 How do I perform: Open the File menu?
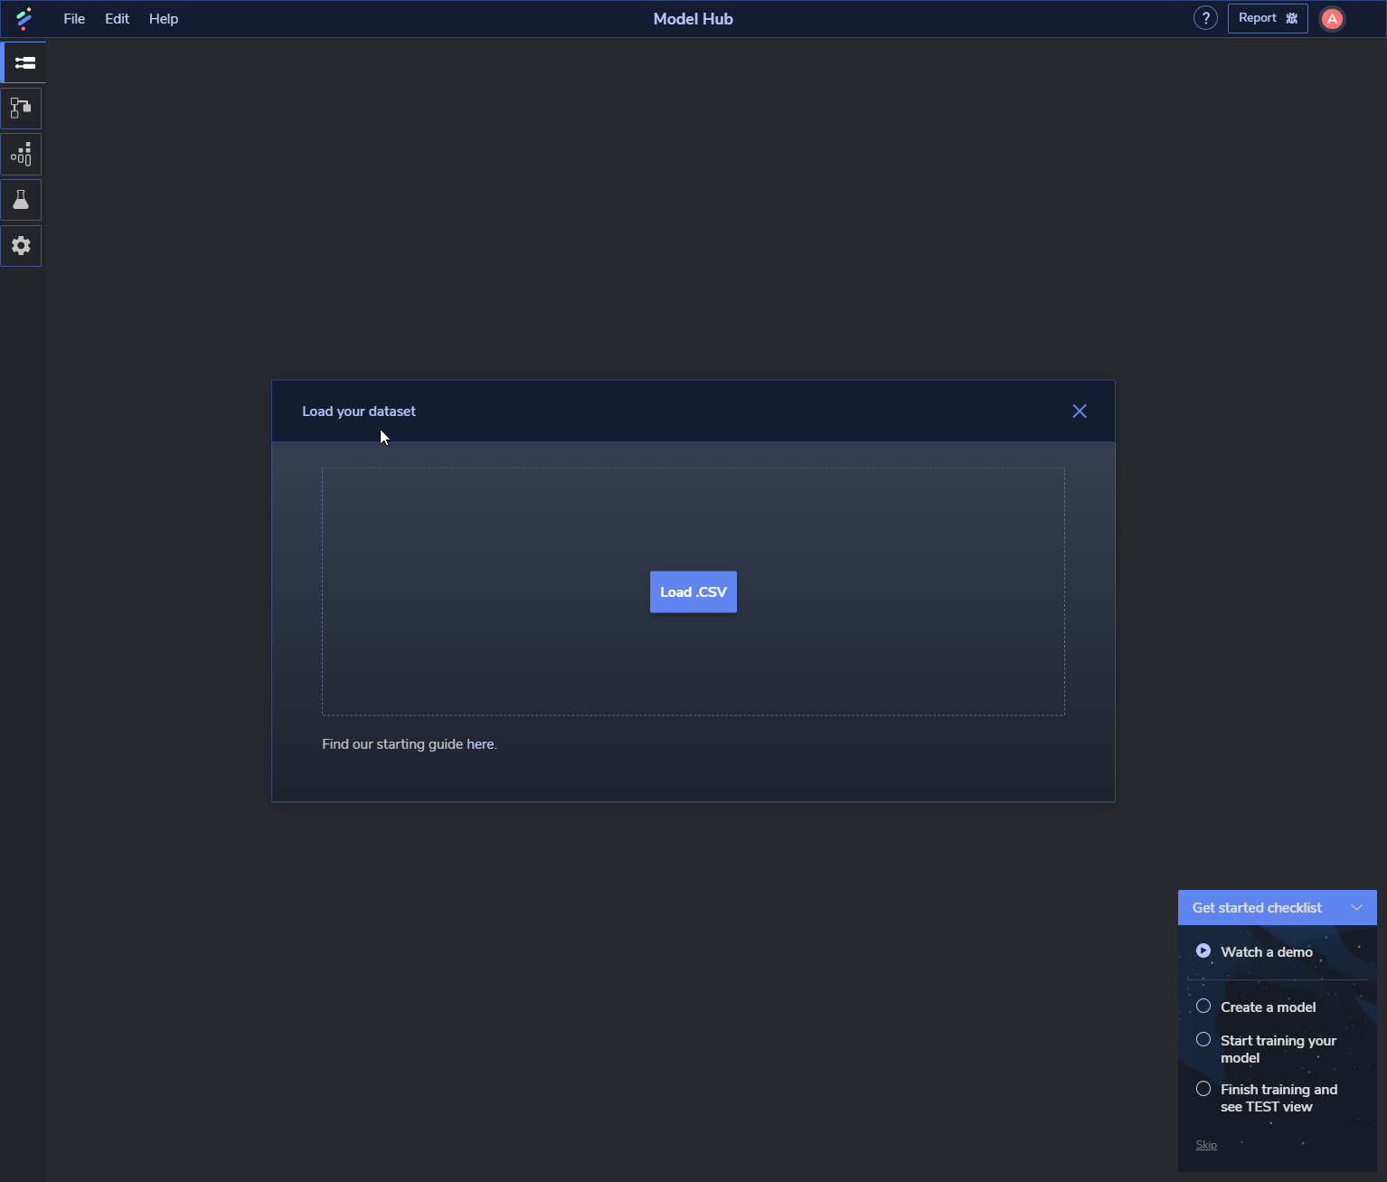[74, 19]
